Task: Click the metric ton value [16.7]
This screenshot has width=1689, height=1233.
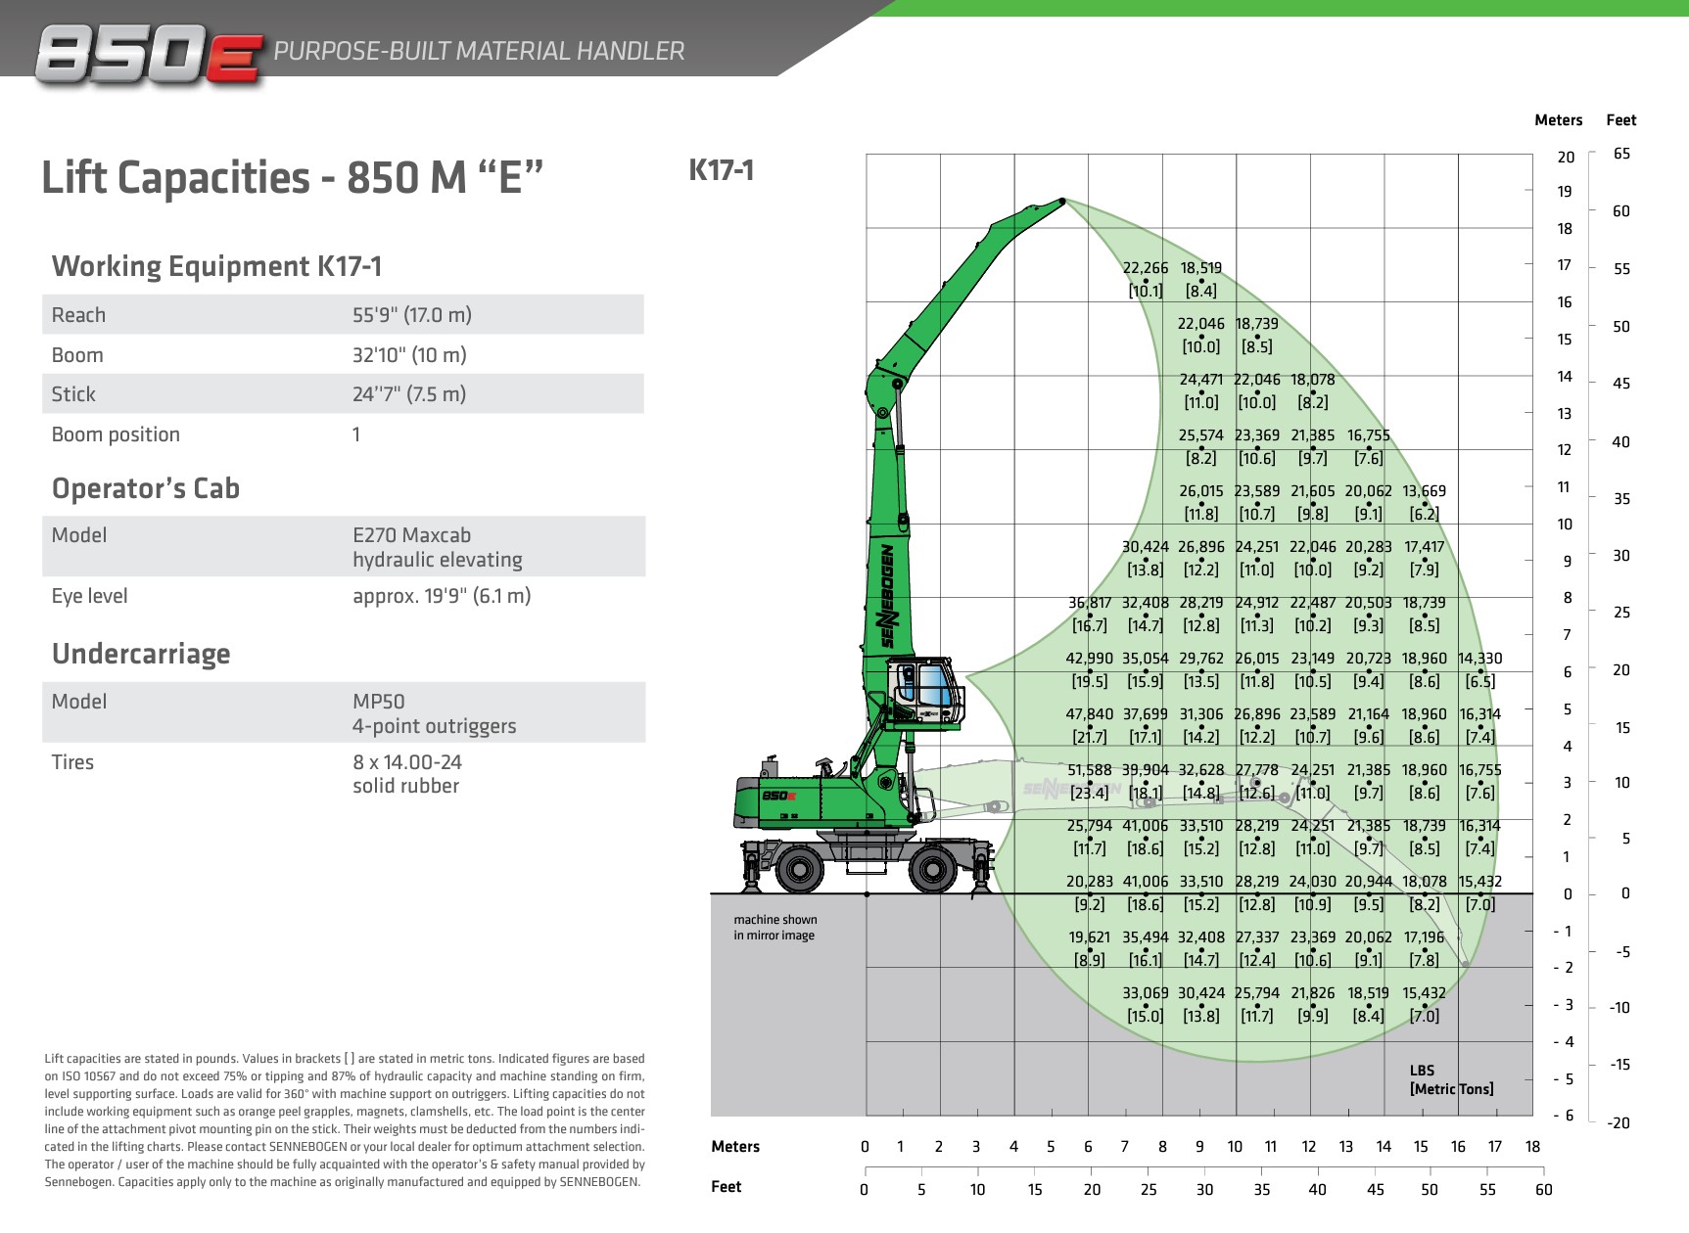Action: 1090,625
